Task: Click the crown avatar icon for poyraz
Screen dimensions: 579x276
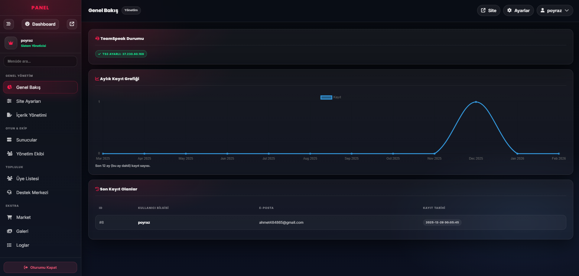Action: coord(11,43)
